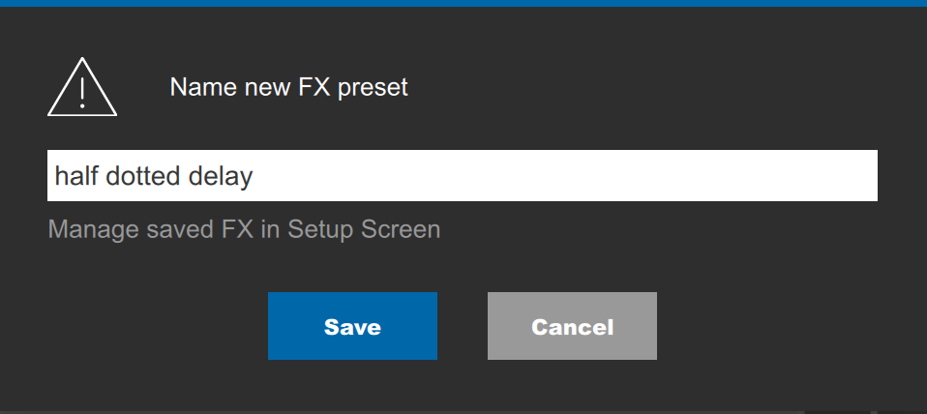
Task: Click the word "preset" in the heading
Action: [x=374, y=89]
